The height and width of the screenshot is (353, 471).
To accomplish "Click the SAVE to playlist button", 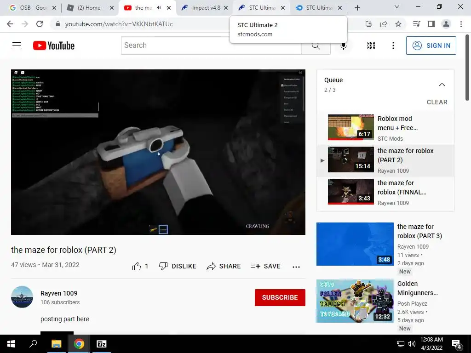I will pos(266,266).
